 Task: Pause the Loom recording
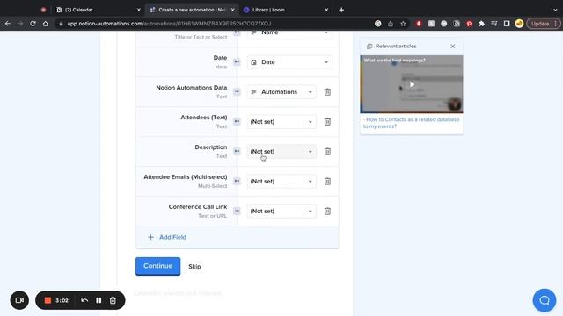pyautogui.click(x=99, y=300)
